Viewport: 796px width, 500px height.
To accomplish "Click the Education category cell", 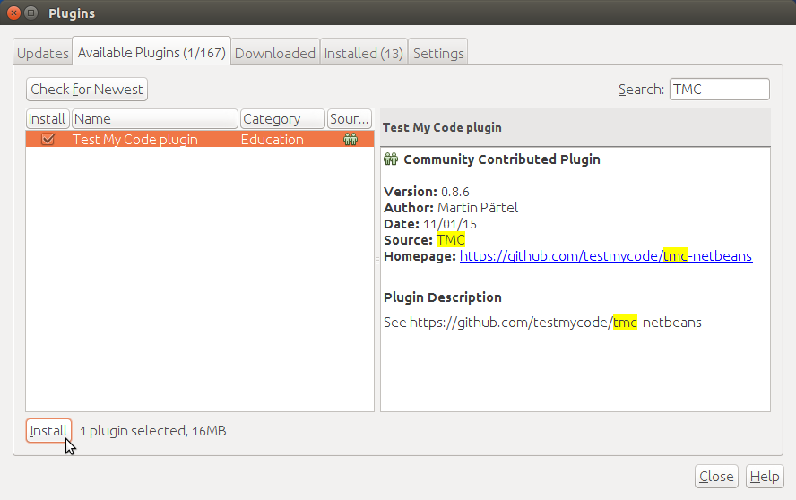I will tap(273, 139).
